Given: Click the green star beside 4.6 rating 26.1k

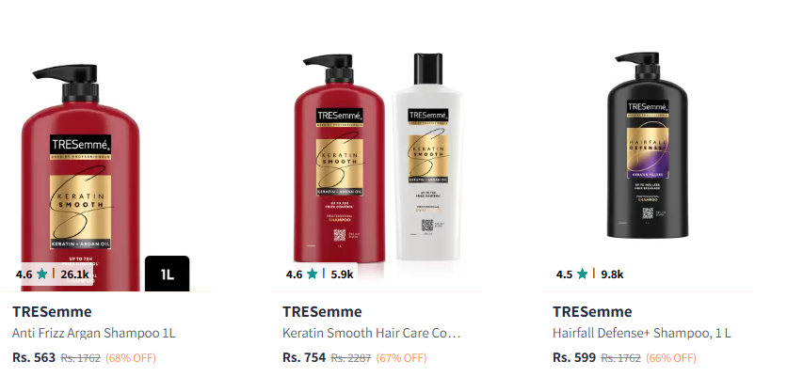Looking at the screenshot, I should pyautogui.click(x=42, y=274).
